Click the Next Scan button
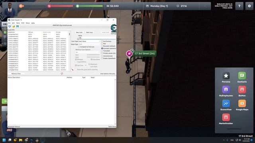Image resolution: width=255 pixels, height=143 pixels. [89, 33]
